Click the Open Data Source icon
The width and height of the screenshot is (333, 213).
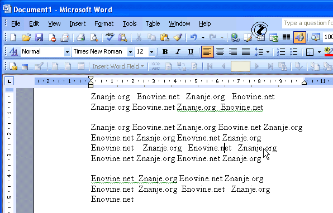[x=25, y=67]
